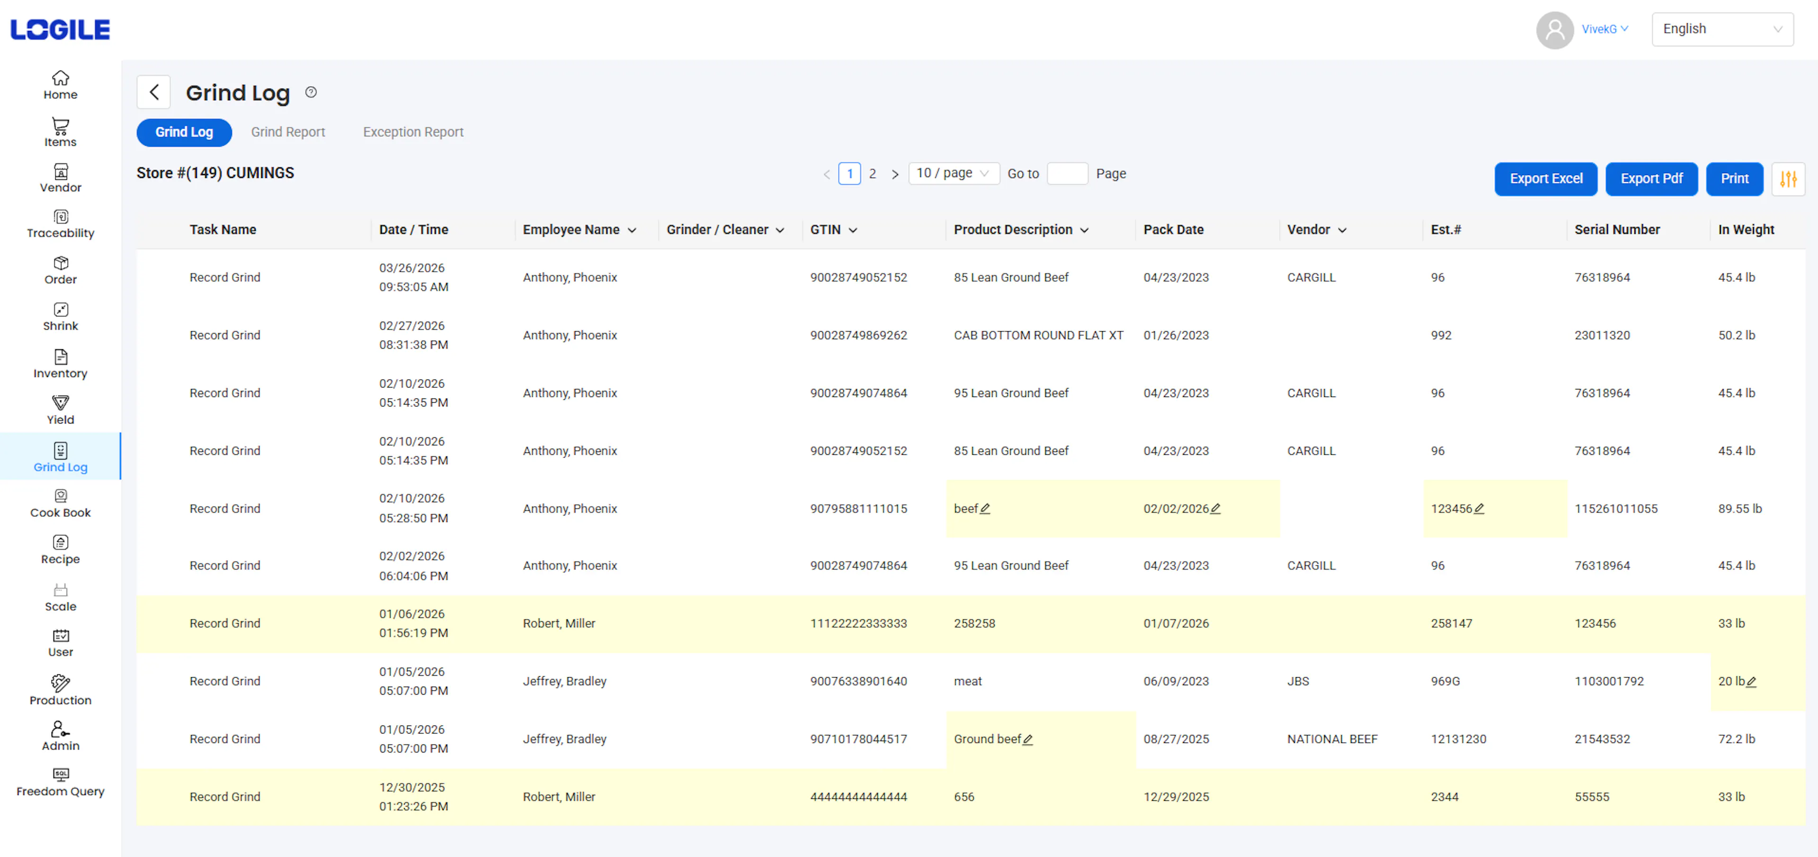The image size is (1818, 857).
Task: Open the English language dropdown
Action: [x=1722, y=29]
